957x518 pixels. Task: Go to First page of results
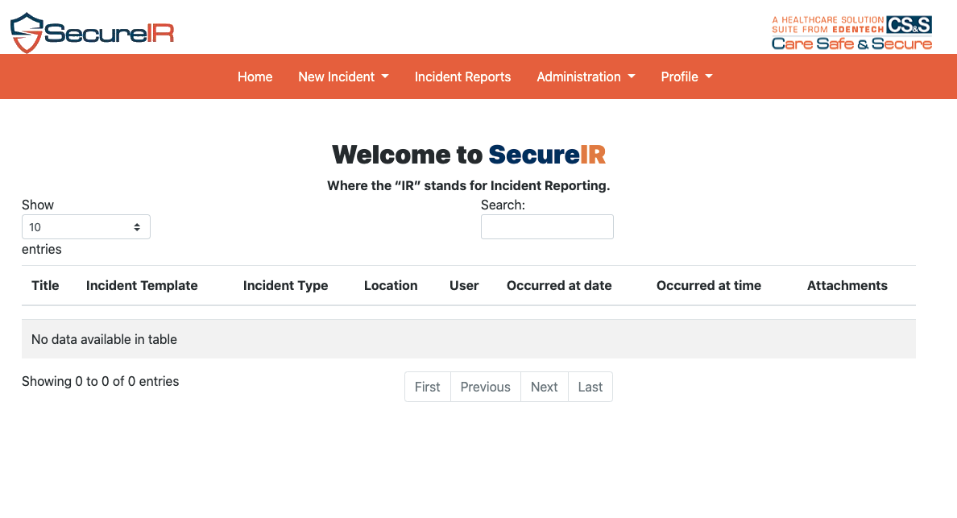pyautogui.click(x=427, y=387)
